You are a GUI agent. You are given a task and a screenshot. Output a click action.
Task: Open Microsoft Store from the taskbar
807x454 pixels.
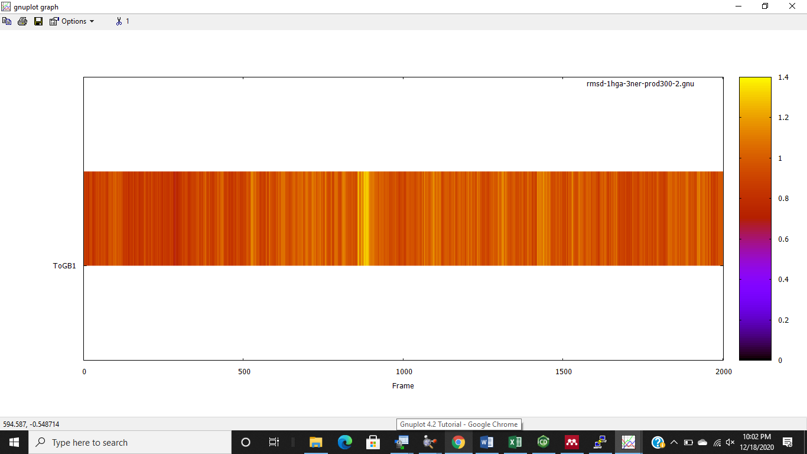click(373, 442)
